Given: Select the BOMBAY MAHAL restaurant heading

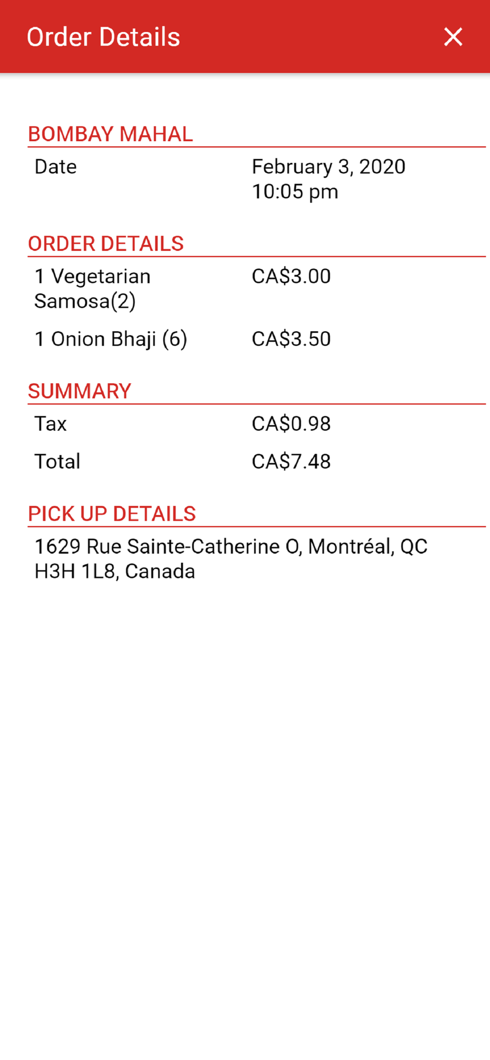Looking at the screenshot, I should tap(110, 134).
